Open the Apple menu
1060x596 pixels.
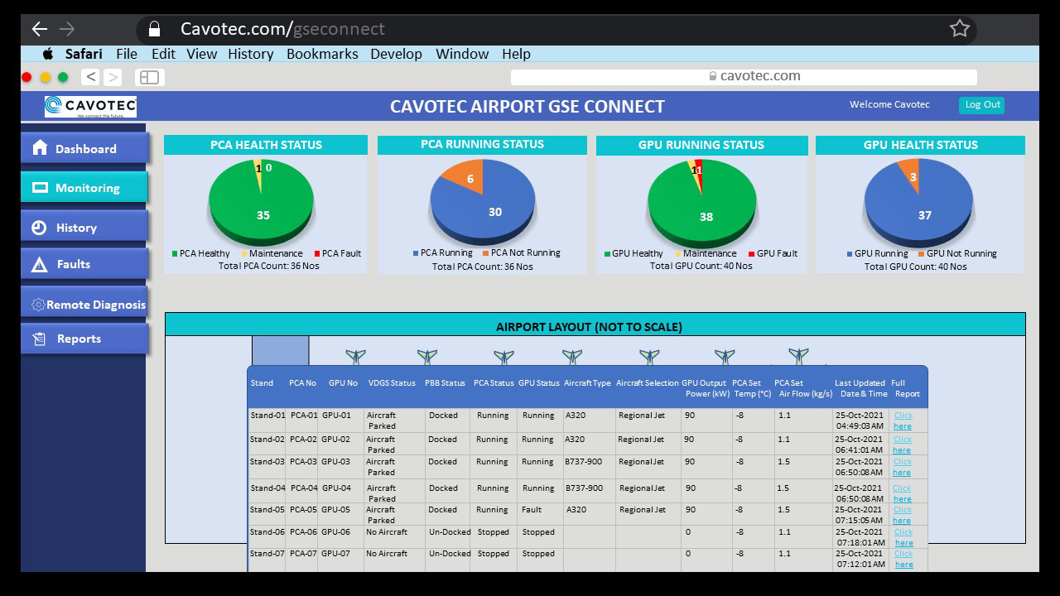click(48, 54)
